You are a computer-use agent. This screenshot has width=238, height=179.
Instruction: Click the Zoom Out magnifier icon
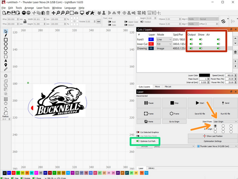pos(67,13)
